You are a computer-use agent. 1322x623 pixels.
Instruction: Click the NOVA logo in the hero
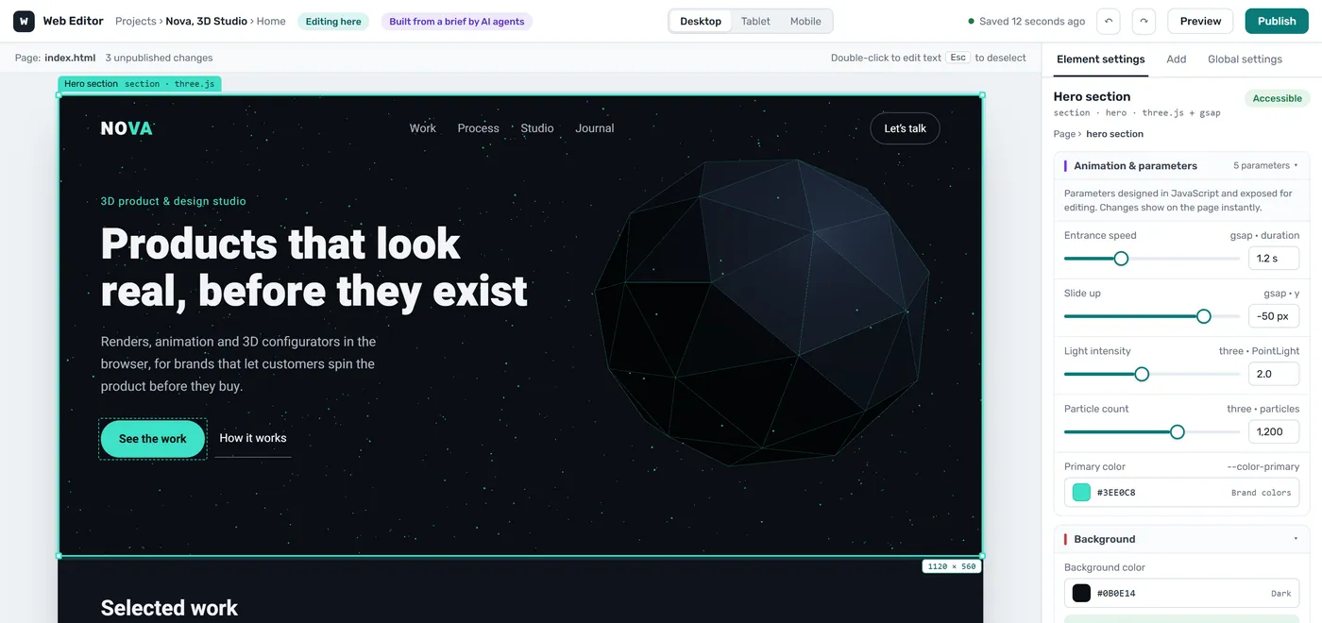(127, 128)
